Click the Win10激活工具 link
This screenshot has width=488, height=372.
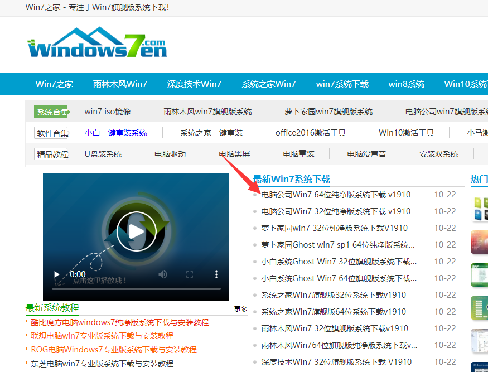[x=407, y=133]
